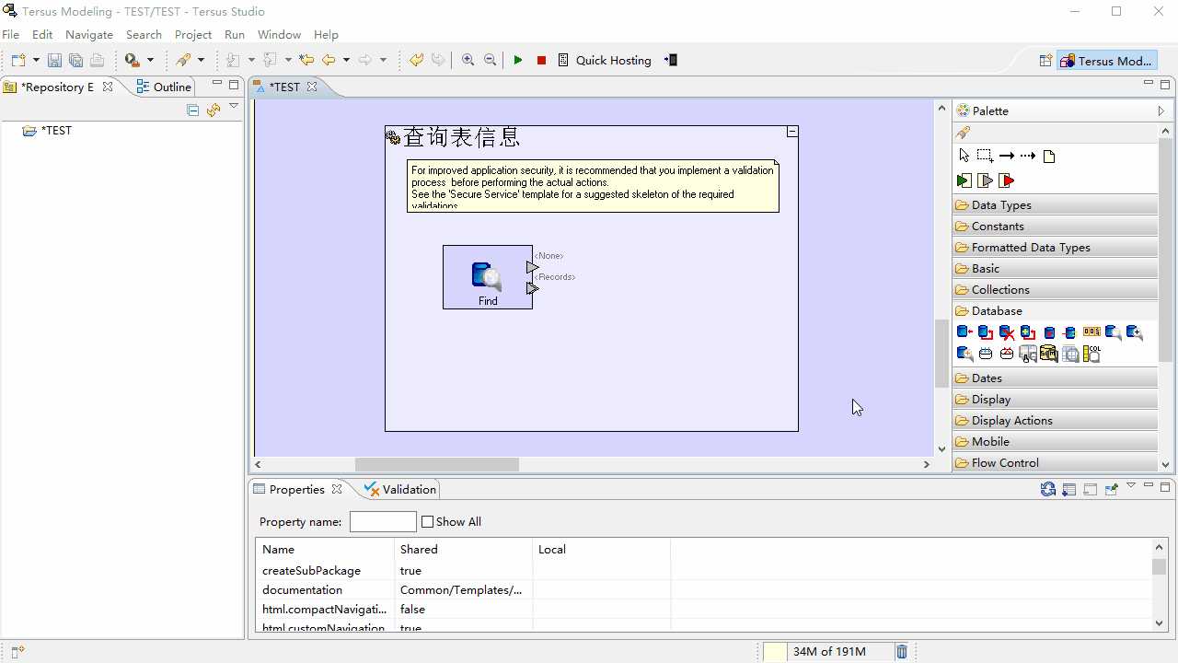Toggle Link with Editor in Repository Explorer
The image size is (1178, 663).
click(214, 110)
